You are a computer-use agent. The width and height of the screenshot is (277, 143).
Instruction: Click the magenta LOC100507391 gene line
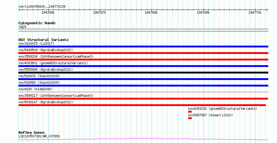point(143,139)
